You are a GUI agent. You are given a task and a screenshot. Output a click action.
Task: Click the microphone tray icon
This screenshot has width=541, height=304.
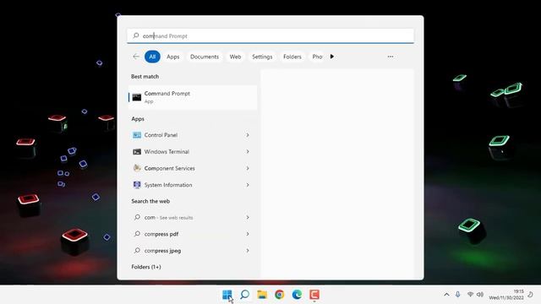click(x=457, y=295)
